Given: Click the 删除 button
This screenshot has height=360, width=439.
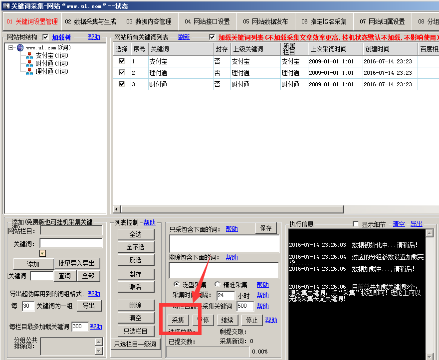Looking at the screenshot, I should click(136, 306).
